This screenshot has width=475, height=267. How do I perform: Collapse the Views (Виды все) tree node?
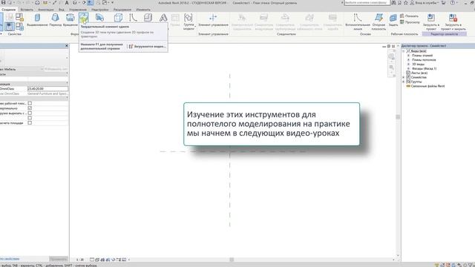coord(404,51)
